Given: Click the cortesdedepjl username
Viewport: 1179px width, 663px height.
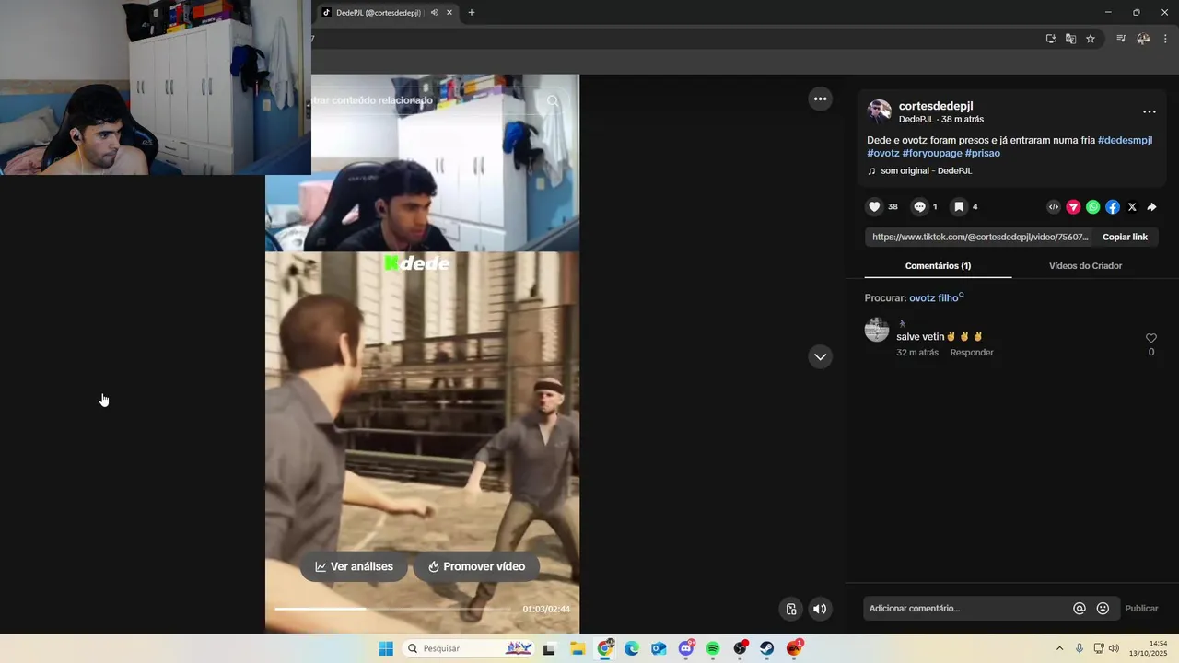Looking at the screenshot, I should pyautogui.click(x=936, y=106).
